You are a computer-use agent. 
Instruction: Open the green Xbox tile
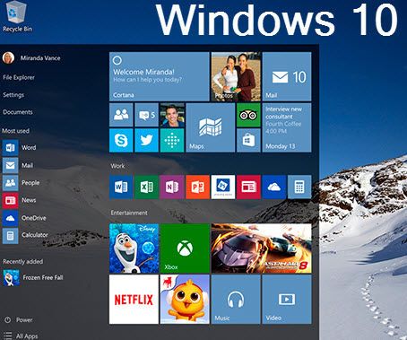[x=185, y=248]
